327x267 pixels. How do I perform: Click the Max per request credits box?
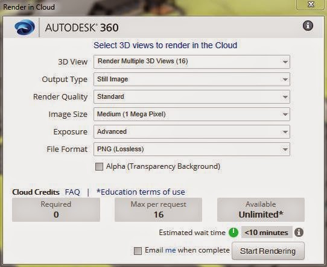point(158,210)
